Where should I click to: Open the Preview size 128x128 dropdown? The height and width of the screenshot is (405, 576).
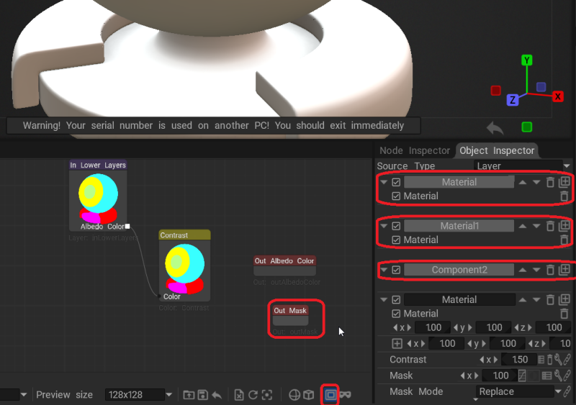tap(138, 395)
